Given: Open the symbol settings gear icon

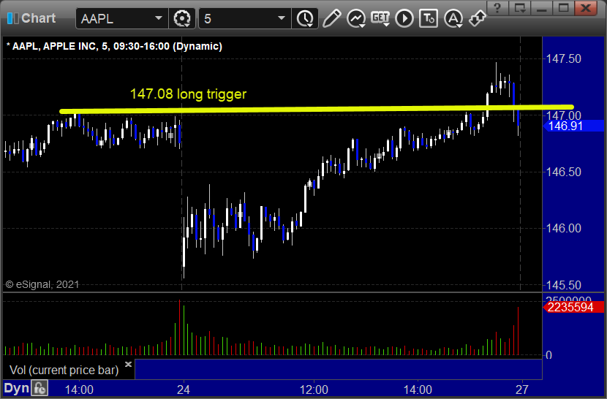Looking at the screenshot, I should (x=182, y=18).
